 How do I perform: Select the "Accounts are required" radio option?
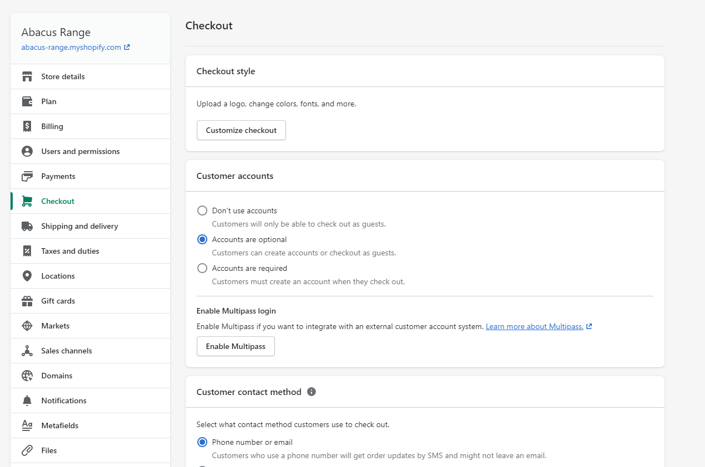[202, 268]
